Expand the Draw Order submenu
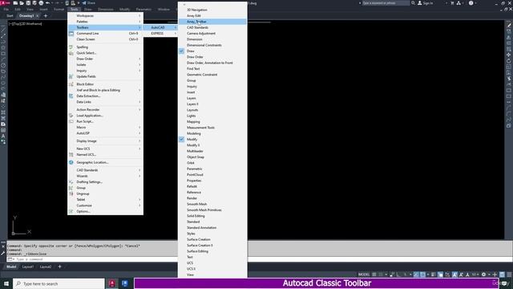Image resolution: width=513 pixels, height=289 pixels. click(x=105, y=59)
